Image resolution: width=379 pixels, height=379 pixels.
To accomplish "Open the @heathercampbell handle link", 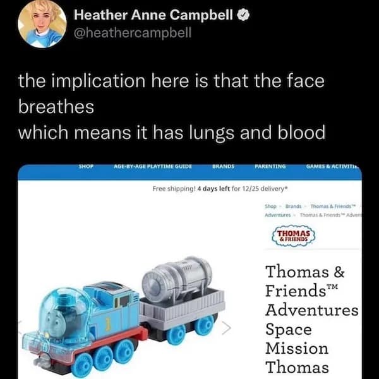I will (133, 32).
